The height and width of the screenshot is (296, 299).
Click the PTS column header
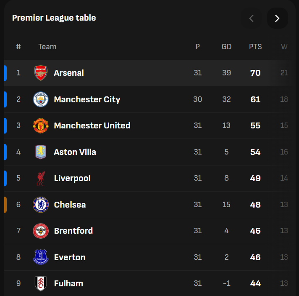click(255, 47)
